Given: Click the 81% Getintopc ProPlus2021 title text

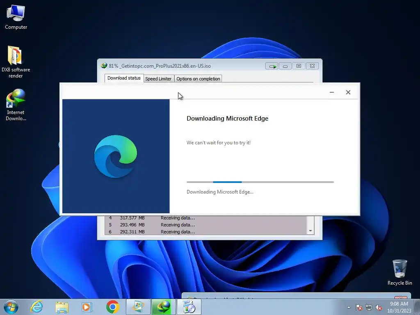Looking at the screenshot, I should click(160, 66).
